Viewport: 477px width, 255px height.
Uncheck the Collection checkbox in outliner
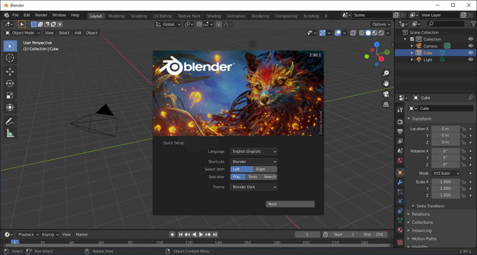pyautogui.click(x=412, y=39)
